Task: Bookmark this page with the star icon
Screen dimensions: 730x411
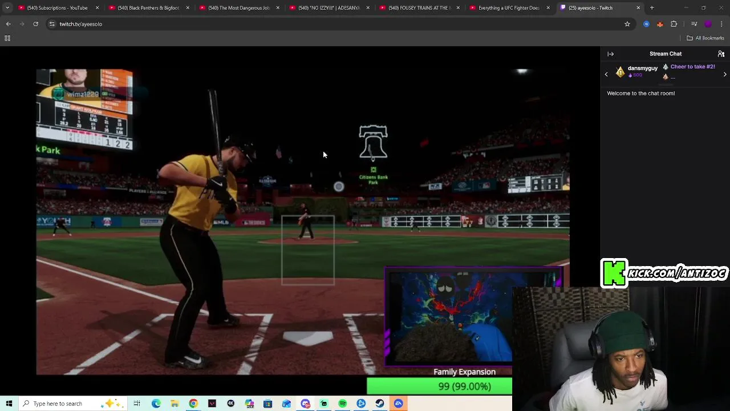Action: (x=627, y=24)
